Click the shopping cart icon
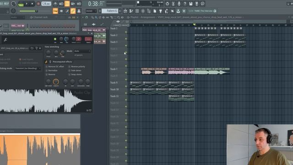The image size is (293, 165). click(x=184, y=11)
